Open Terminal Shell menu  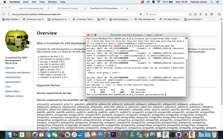[x=26, y=2]
